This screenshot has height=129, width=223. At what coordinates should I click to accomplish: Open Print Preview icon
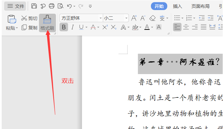tap(61, 6)
